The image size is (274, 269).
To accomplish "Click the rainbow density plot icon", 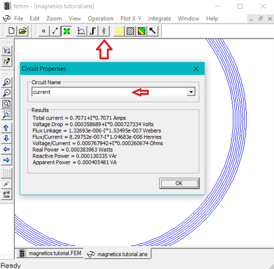I will coord(141,31).
